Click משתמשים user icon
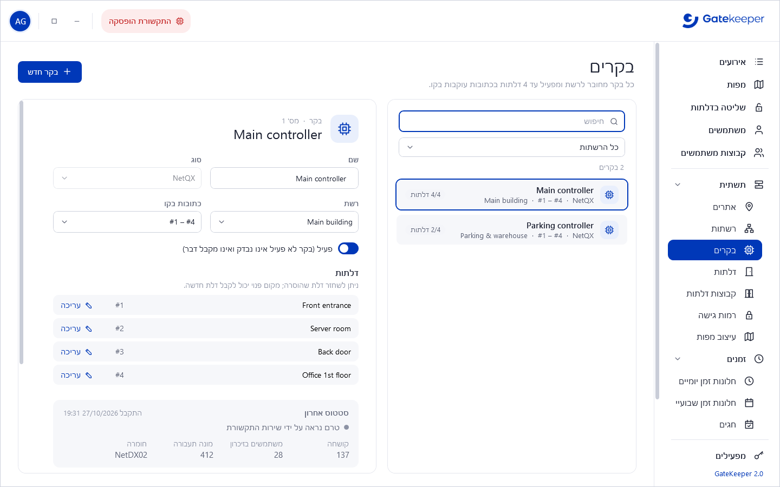This screenshot has height=487, width=780. point(759,130)
